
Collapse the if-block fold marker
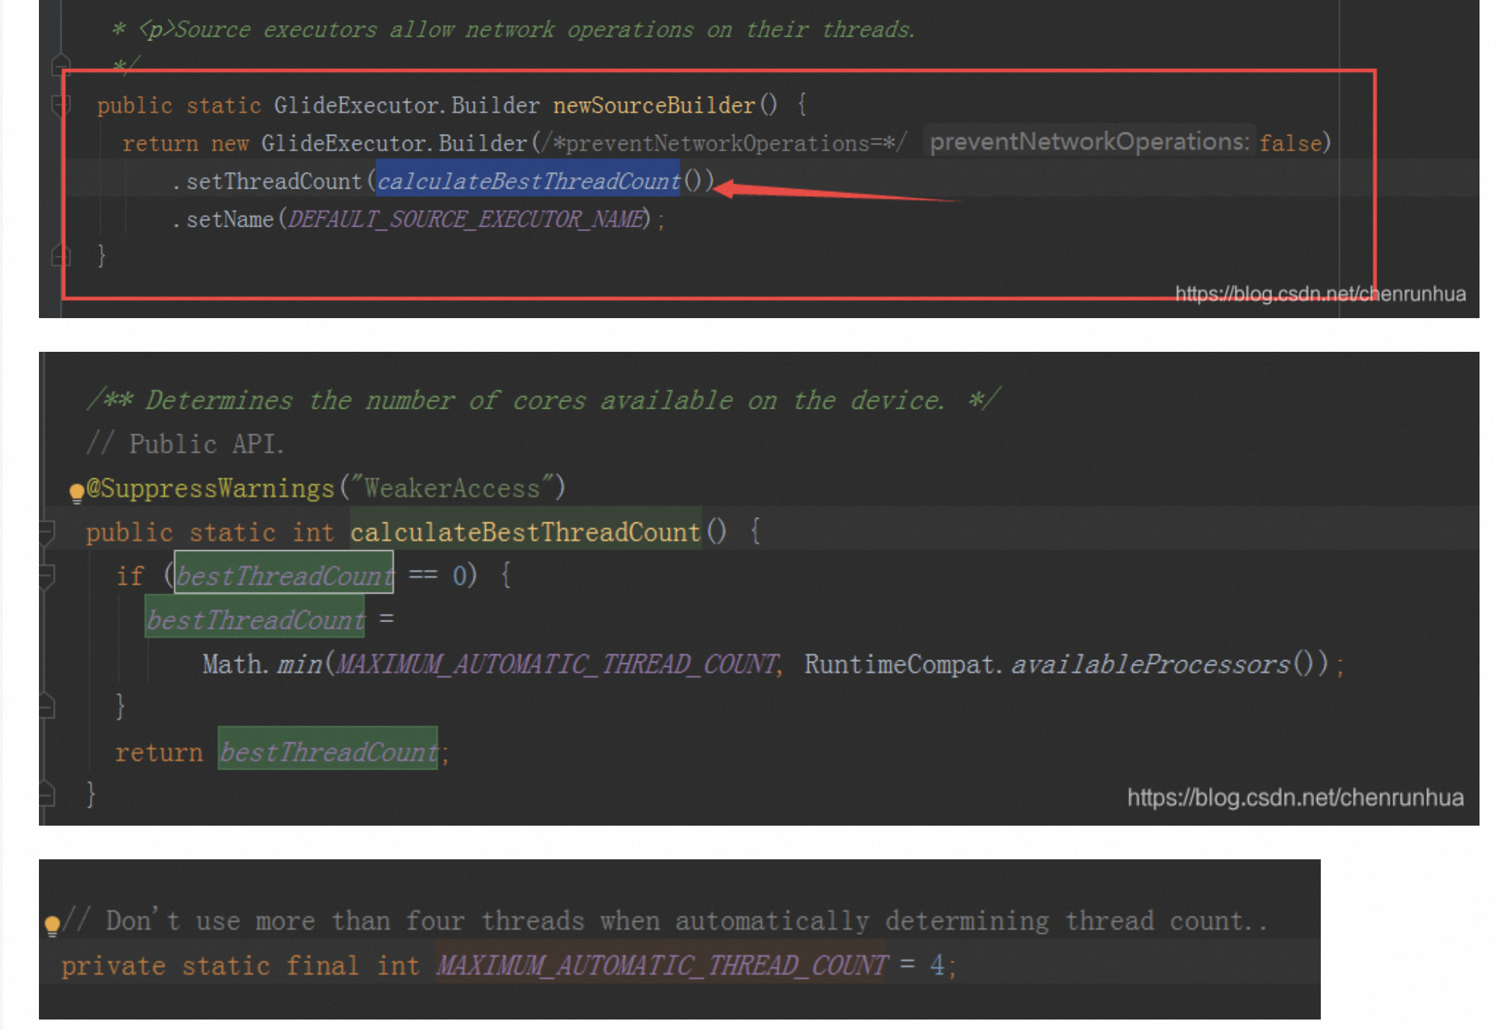46,576
